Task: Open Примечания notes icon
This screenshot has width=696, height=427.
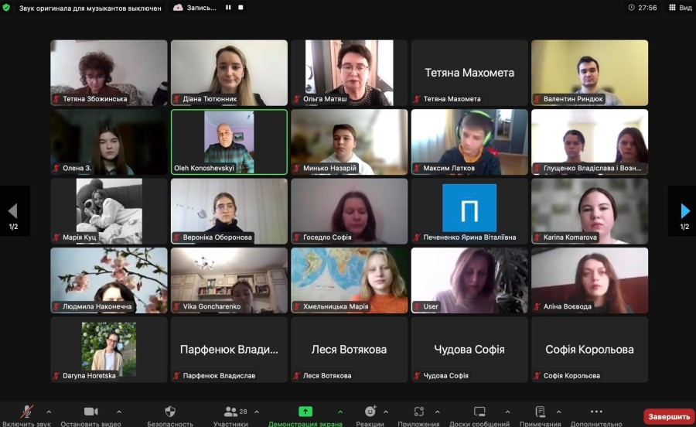Action: coord(541,412)
